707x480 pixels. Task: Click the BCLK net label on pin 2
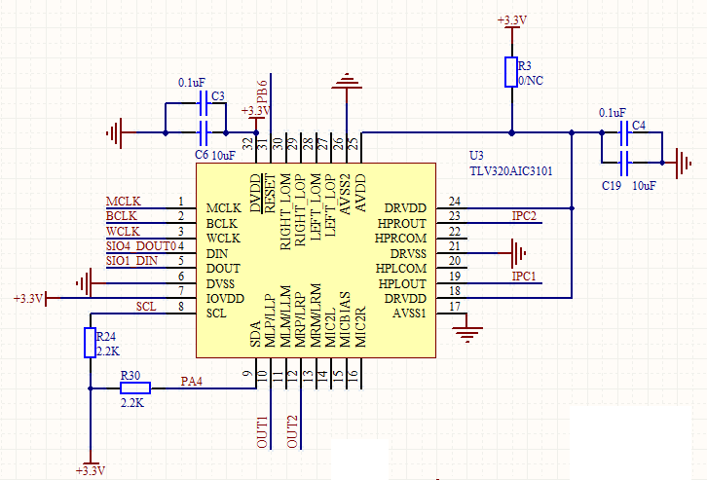point(122,216)
